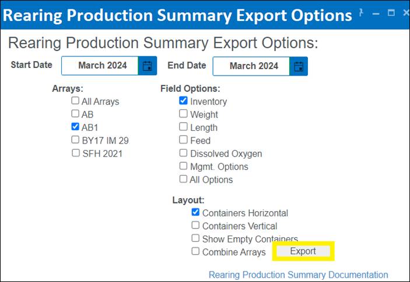This screenshot has width=410, height=282.
Task: Tick the Dissolved Oxygen option
Action: [184, 154]
